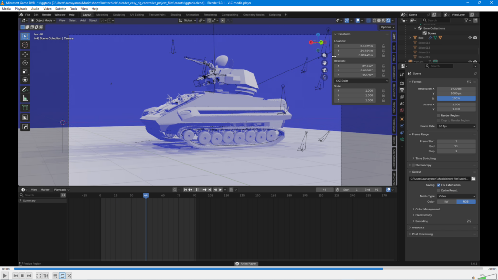This screenshot has width=498, height=280.
Task: Switch viewport to solid shading sphere
Action: 379,20
